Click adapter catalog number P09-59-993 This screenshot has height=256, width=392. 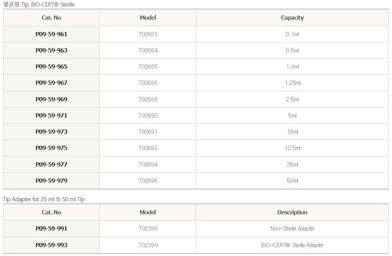[x=51, y=245]
